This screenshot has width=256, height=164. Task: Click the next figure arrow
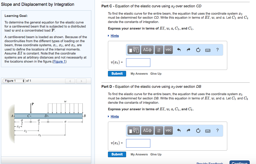click(x=81, y=80)
